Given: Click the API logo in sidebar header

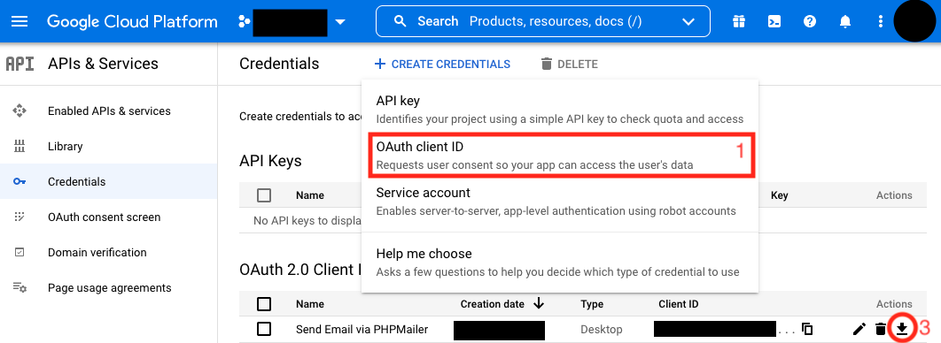Looking at the screenshot, I should coord(19,64).
